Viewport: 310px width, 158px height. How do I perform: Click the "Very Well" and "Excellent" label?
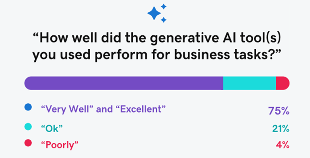(103, 109)
